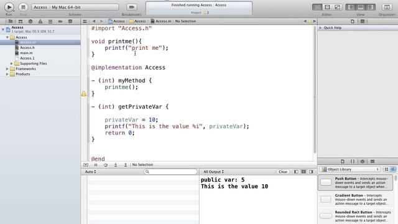Toggle the Breakpoints button

tap(131, 7)
